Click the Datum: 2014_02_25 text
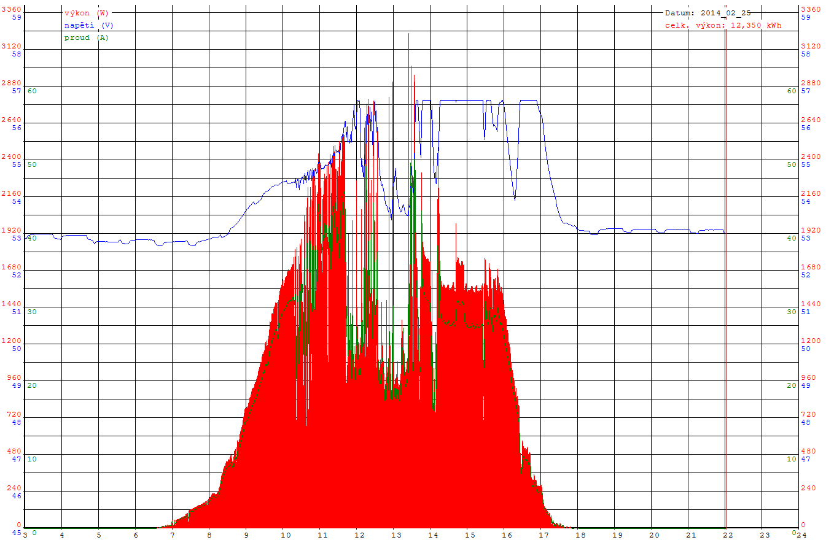This screenshot has height=540, width=826. pyautogui.click(x=708, y=13)
